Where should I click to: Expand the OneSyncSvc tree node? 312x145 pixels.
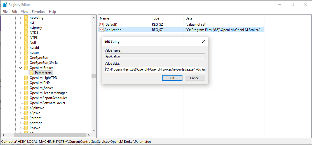[20, 58]
